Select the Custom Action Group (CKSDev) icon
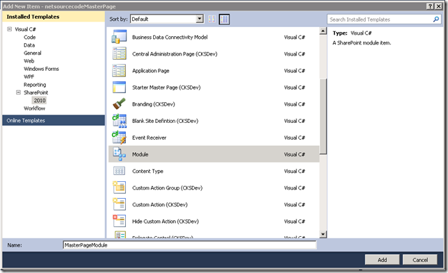The width and height of the screenshot is (448, 273). point(119,188)
